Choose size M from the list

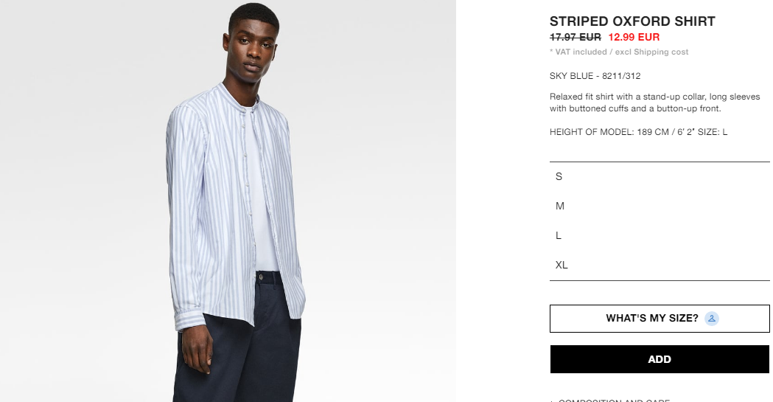[660, 207]
